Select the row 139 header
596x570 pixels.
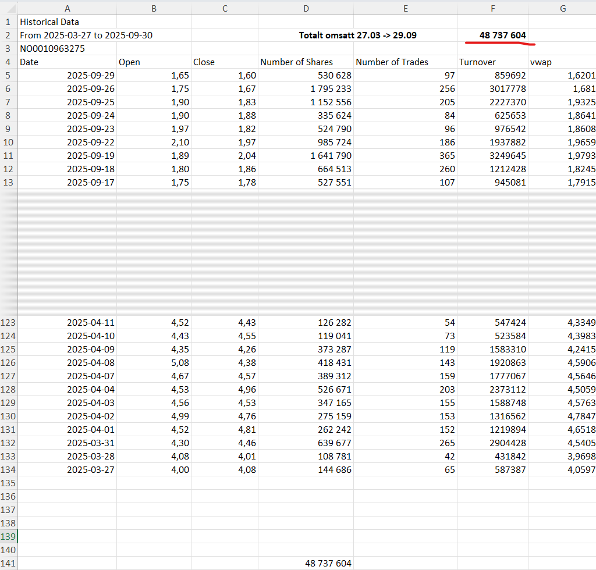(8, 536)
